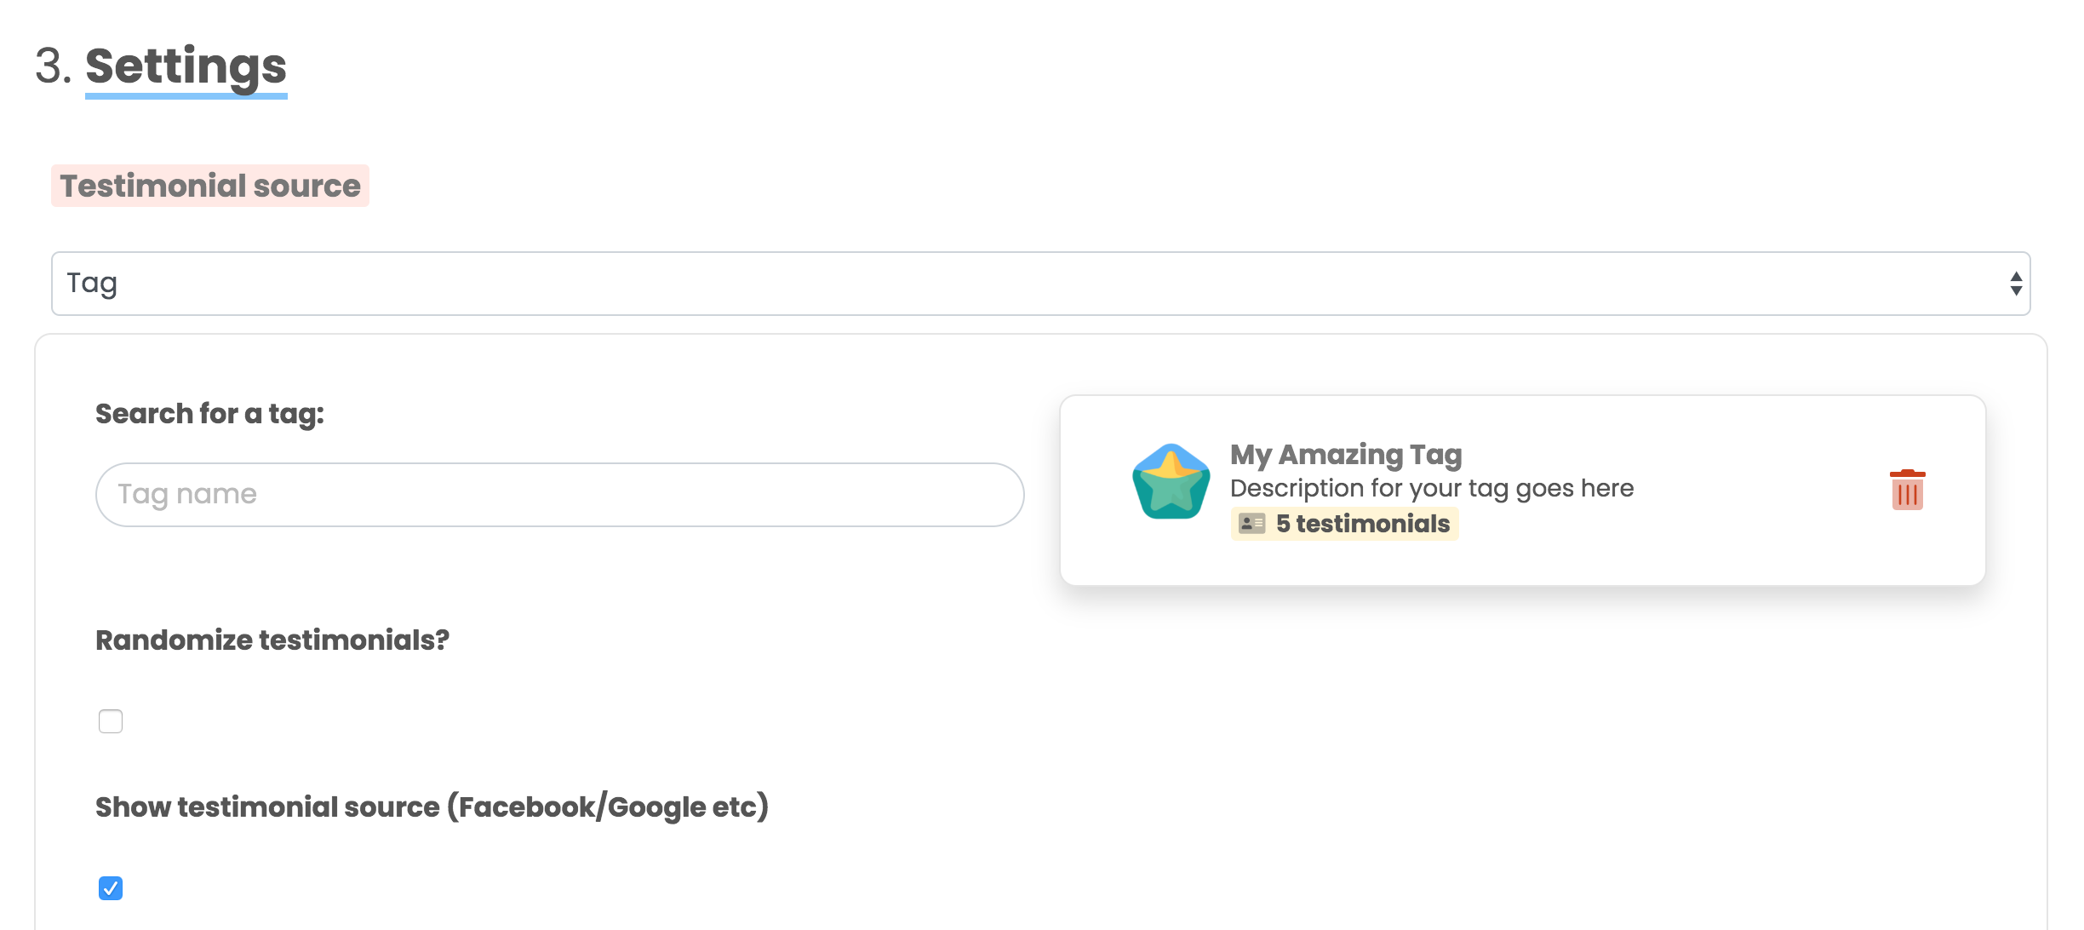Focus the Tag name search field
This screenshot has width=2084, height=930.
click(x=559, y=495)
